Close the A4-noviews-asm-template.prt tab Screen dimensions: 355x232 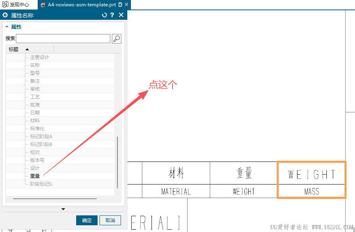[127, 4]
